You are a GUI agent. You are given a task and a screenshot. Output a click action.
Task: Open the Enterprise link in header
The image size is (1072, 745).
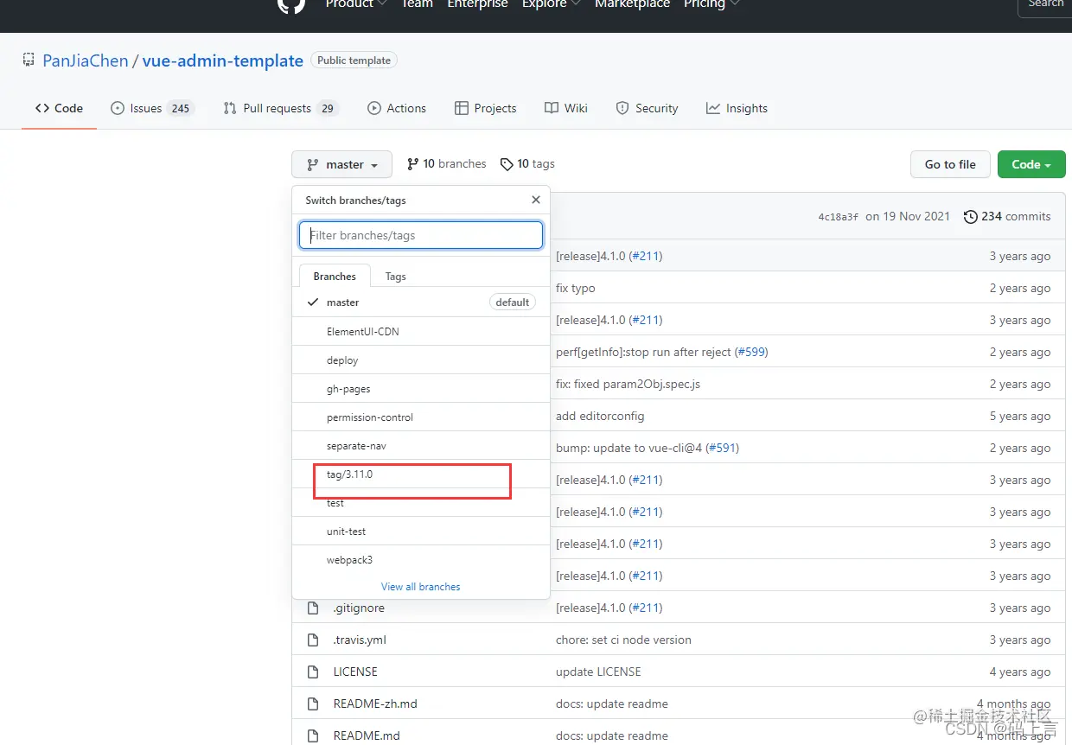click(477, 3)
